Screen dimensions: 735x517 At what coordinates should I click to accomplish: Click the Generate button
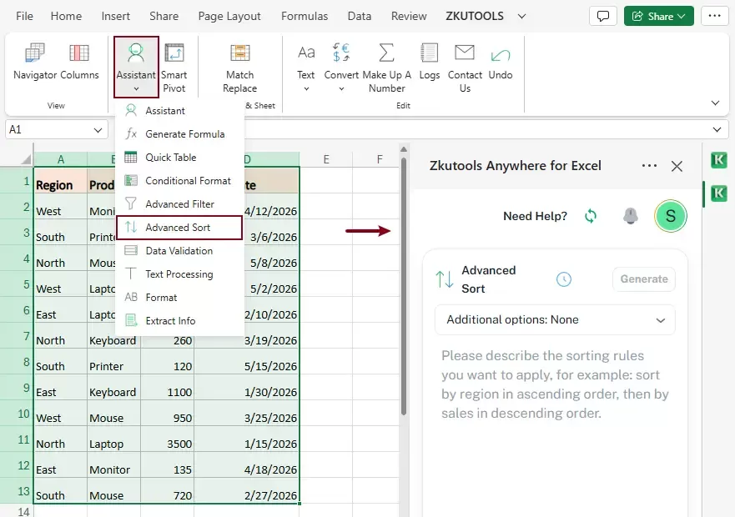(x=644, y=279)
